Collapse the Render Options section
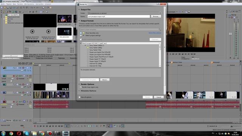This screenshot has width=242, height=136. point(79,84)
